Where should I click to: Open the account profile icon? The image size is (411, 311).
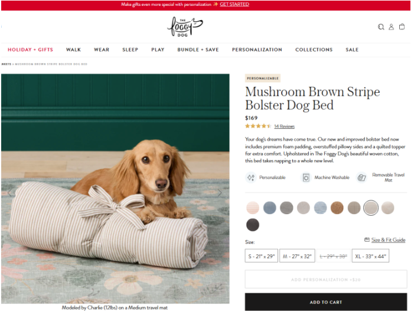(391, 27)
